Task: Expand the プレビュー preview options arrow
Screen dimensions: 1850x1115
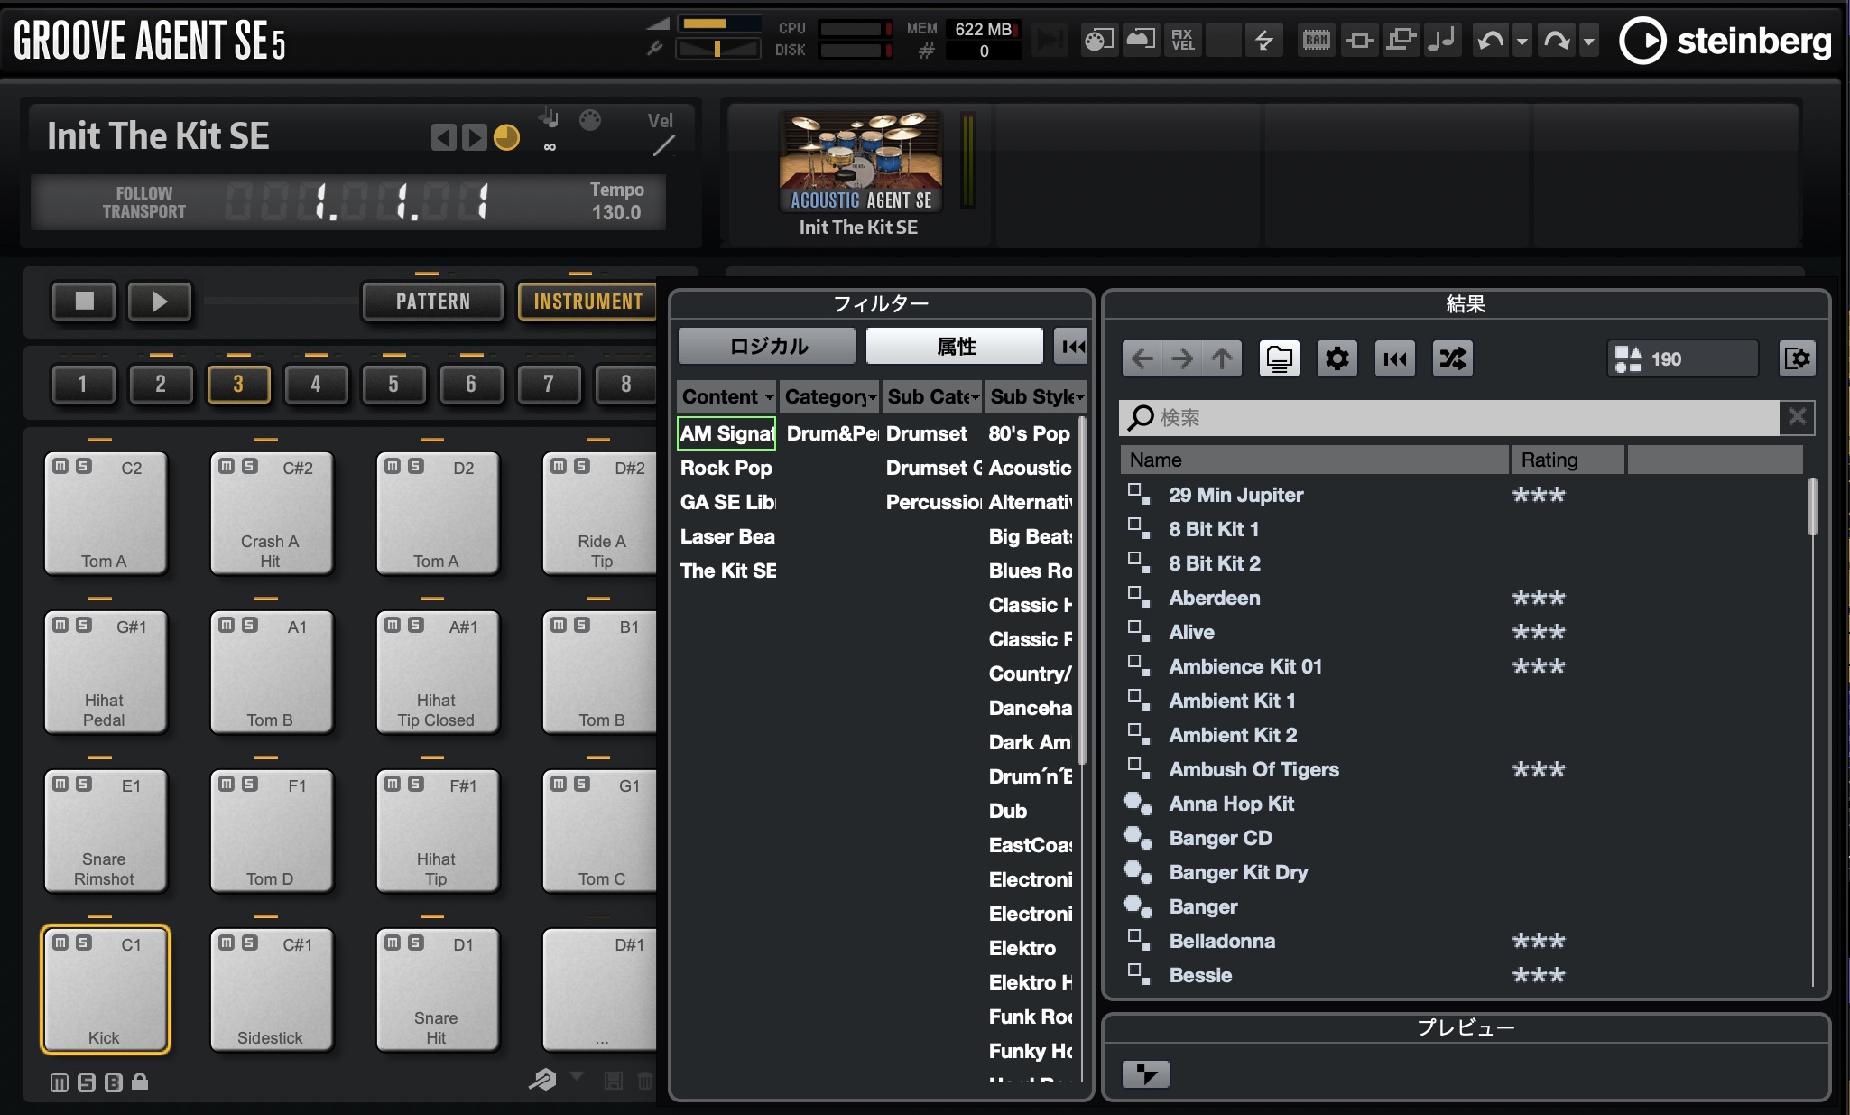Action: (1145, 1074)
